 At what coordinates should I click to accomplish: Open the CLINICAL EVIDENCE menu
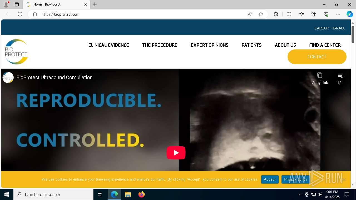[x=109, y=45]
